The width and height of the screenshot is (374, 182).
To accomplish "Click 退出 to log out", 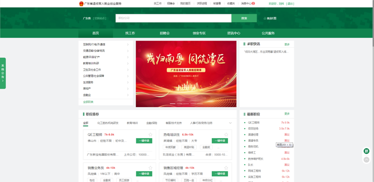I will 290,4.
